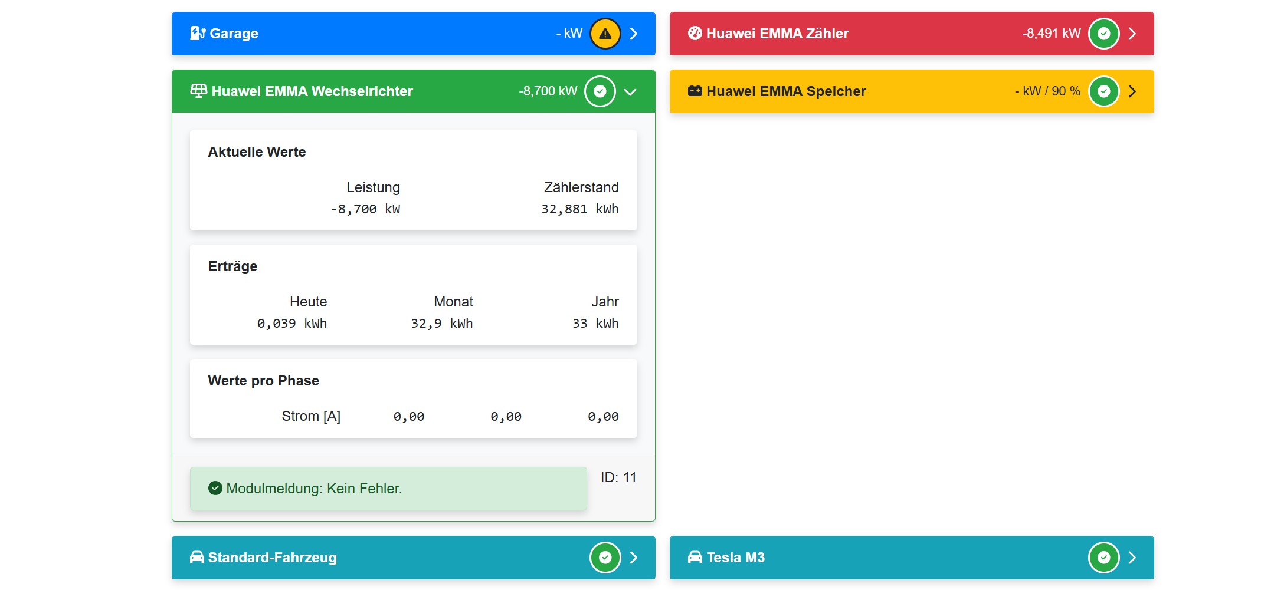
Task: Click the Heute label
Action: click(308, 302)
